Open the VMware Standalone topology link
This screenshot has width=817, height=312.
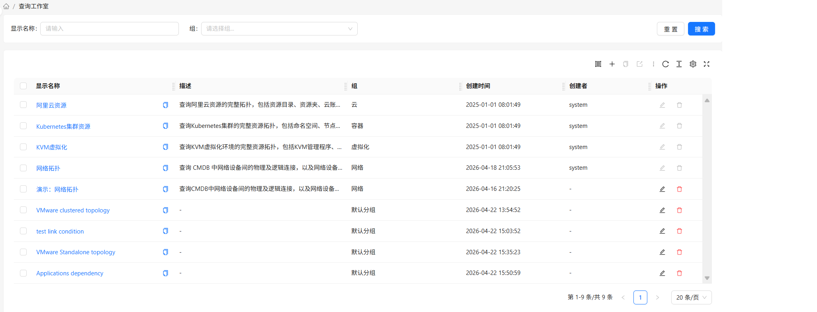(x=76, y=252)
